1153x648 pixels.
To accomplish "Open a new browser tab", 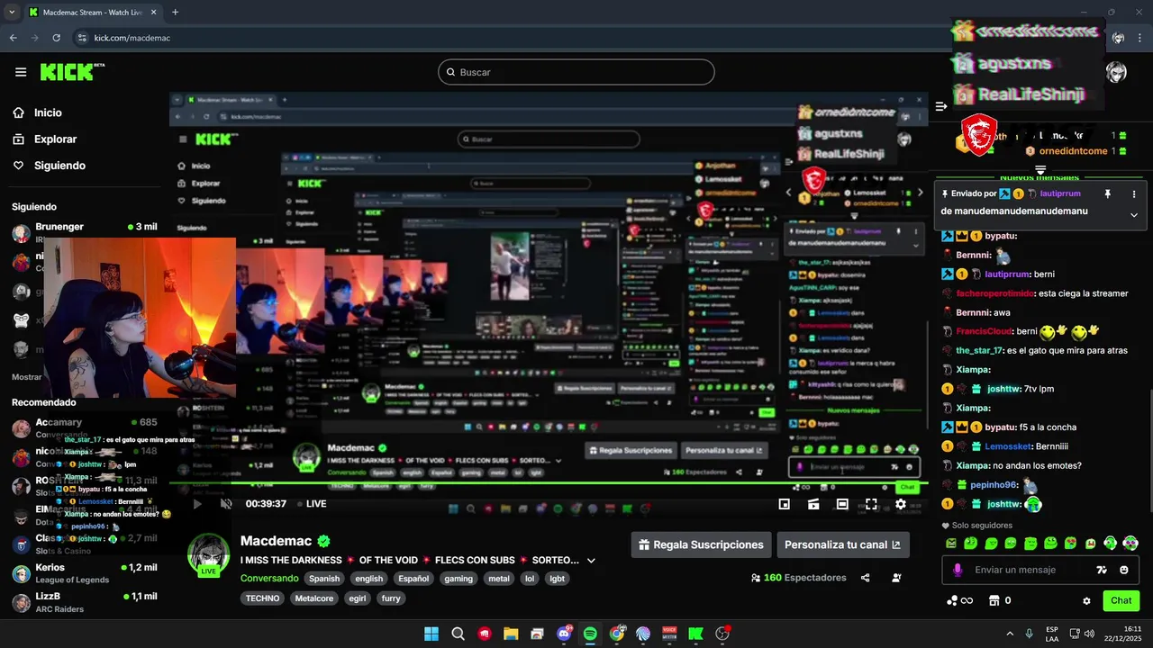I will 175,13.
